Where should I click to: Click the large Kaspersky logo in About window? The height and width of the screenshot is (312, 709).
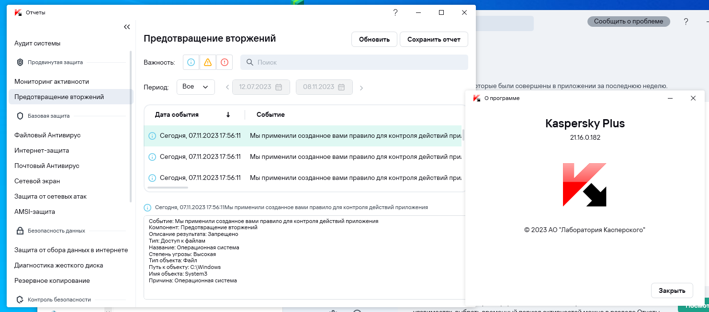[585, 185]
